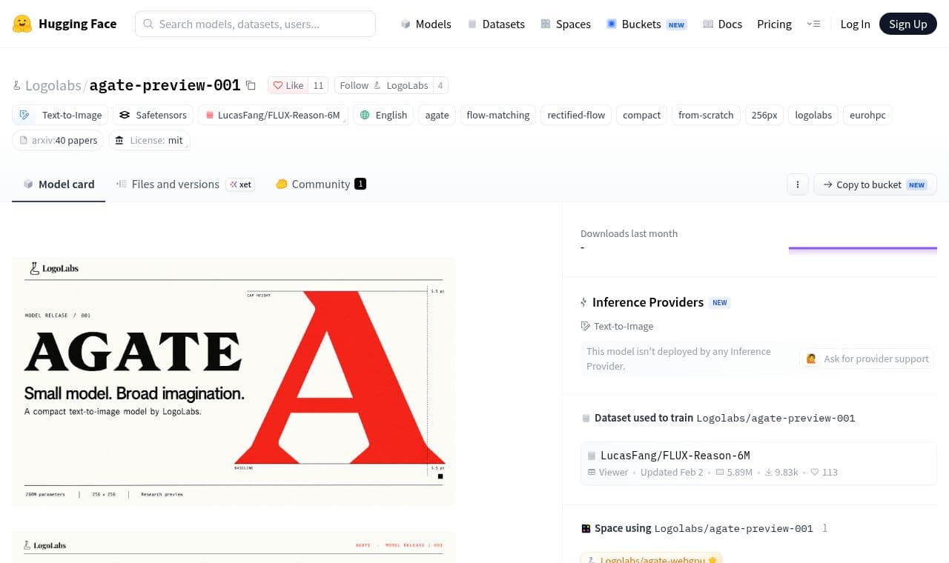
Task: Open Buckets in the top navigation
Action: tap(646, 24)
